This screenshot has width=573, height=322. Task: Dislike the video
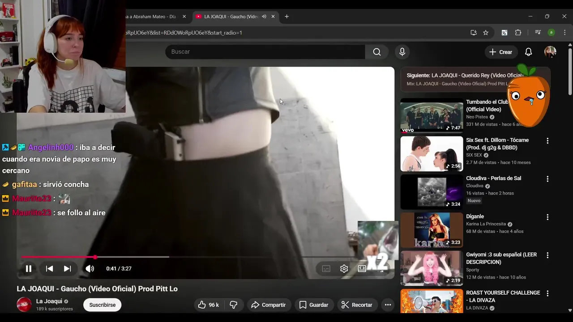pos(234,305)
